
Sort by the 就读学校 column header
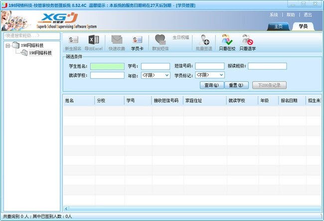tap(242, 101)
